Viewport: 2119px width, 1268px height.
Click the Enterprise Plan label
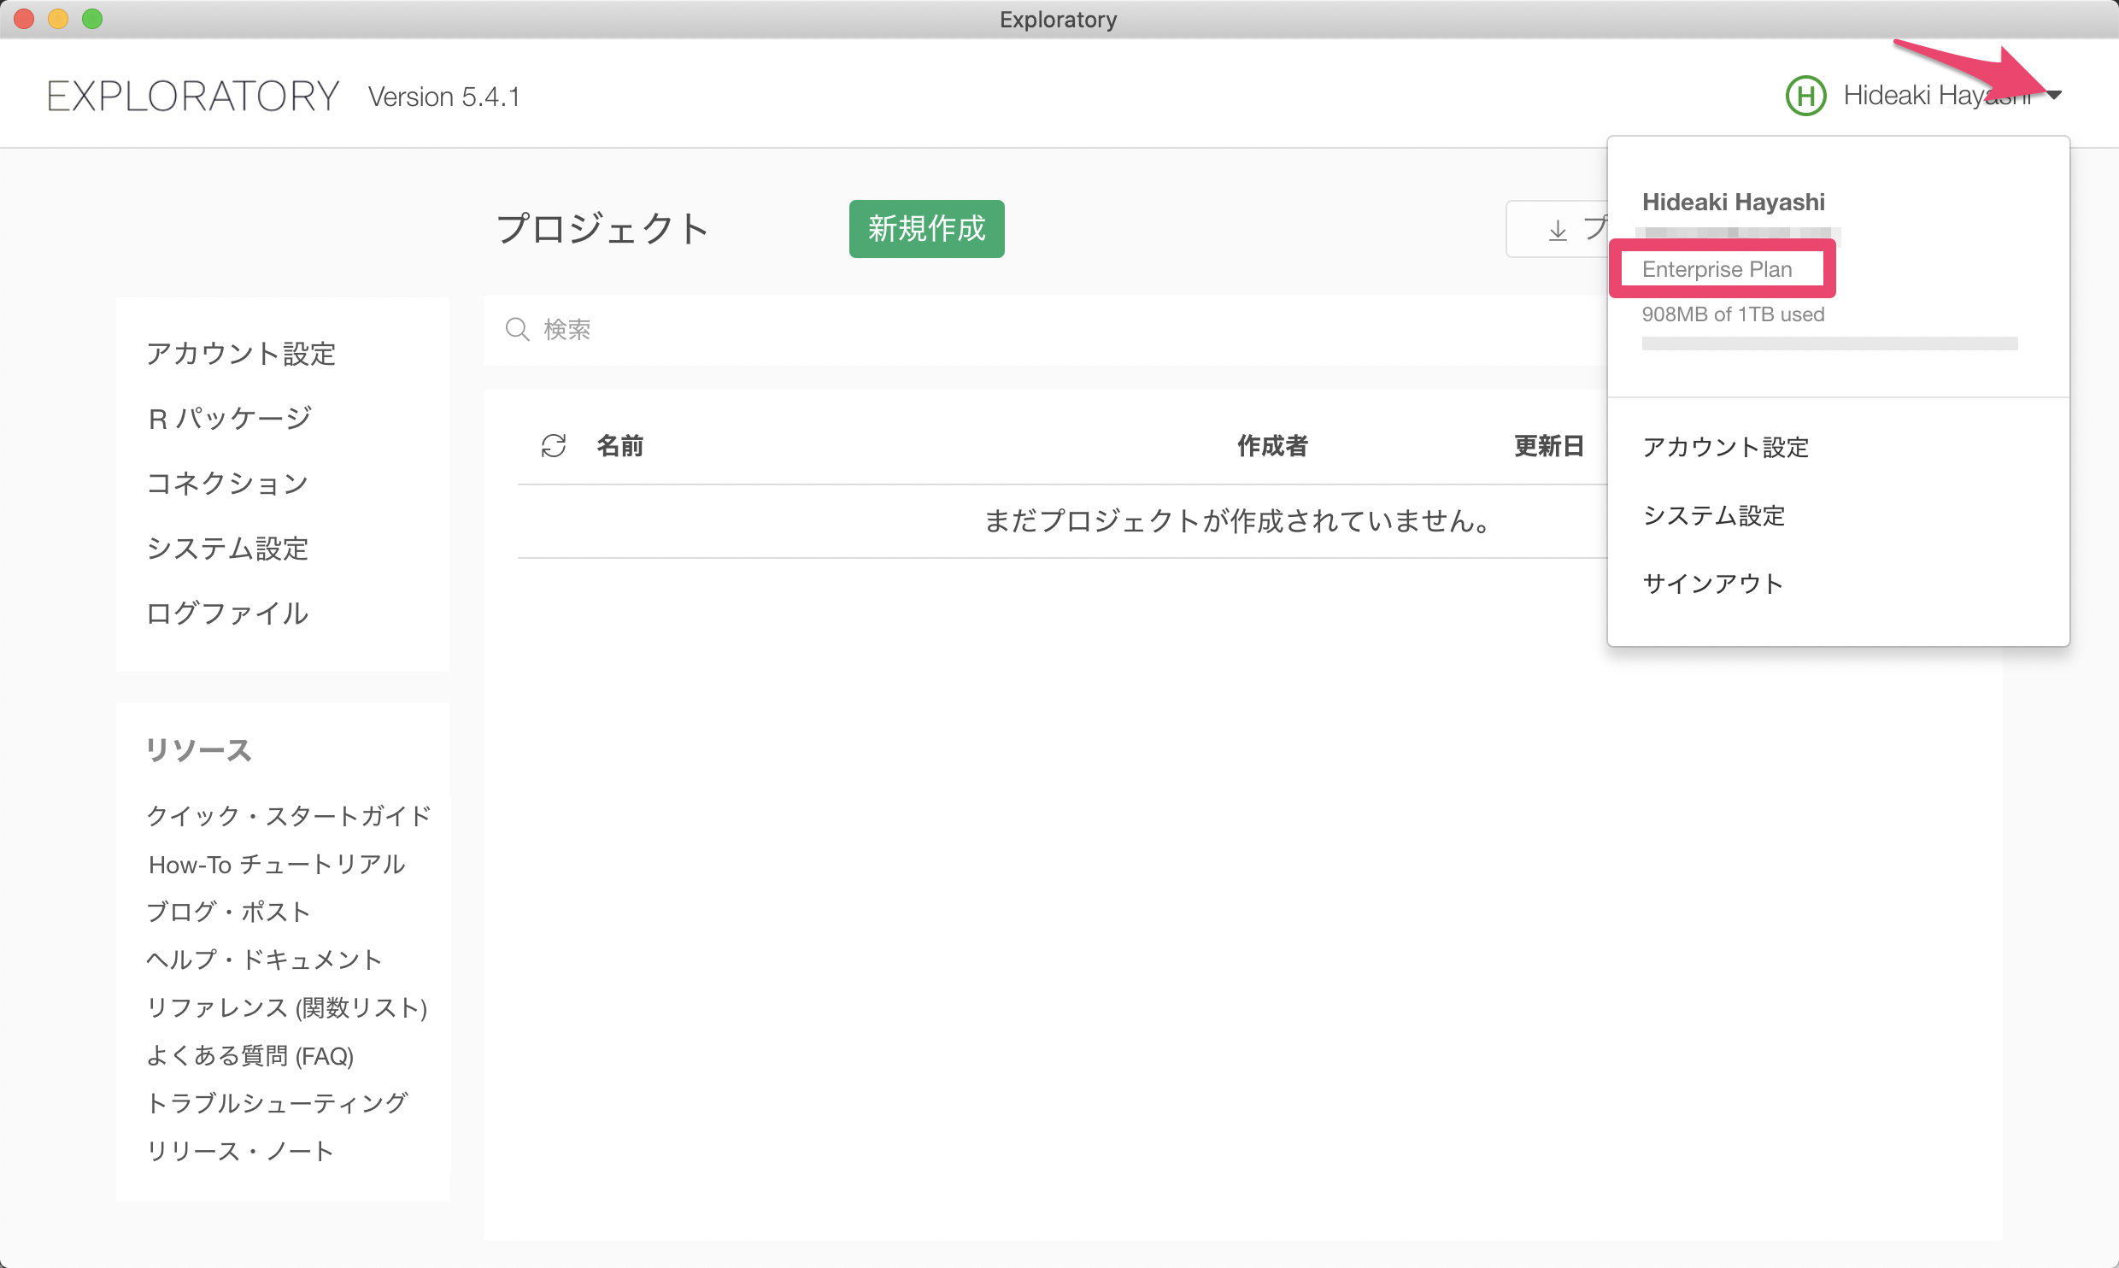1717,269
